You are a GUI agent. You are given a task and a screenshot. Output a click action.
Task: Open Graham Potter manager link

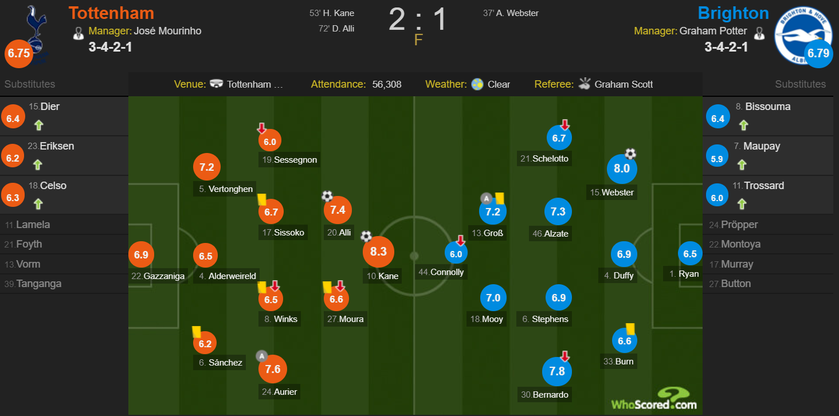coord(713,31)
